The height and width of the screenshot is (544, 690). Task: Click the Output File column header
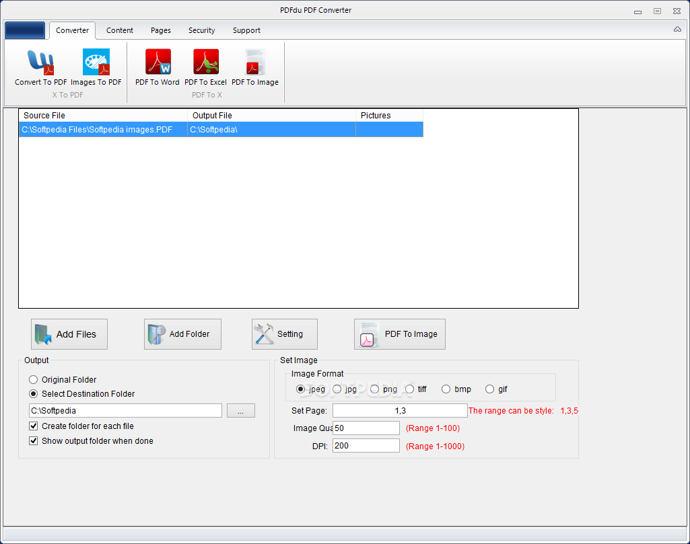271,116
